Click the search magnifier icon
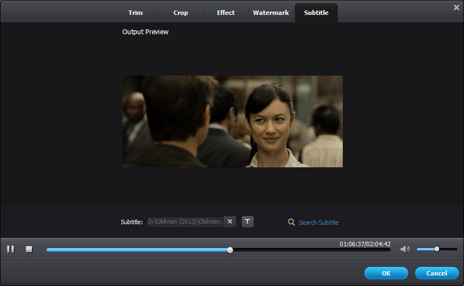Image resolution: width=464 pixels, height=286 pixels. (x=291, y=223)
